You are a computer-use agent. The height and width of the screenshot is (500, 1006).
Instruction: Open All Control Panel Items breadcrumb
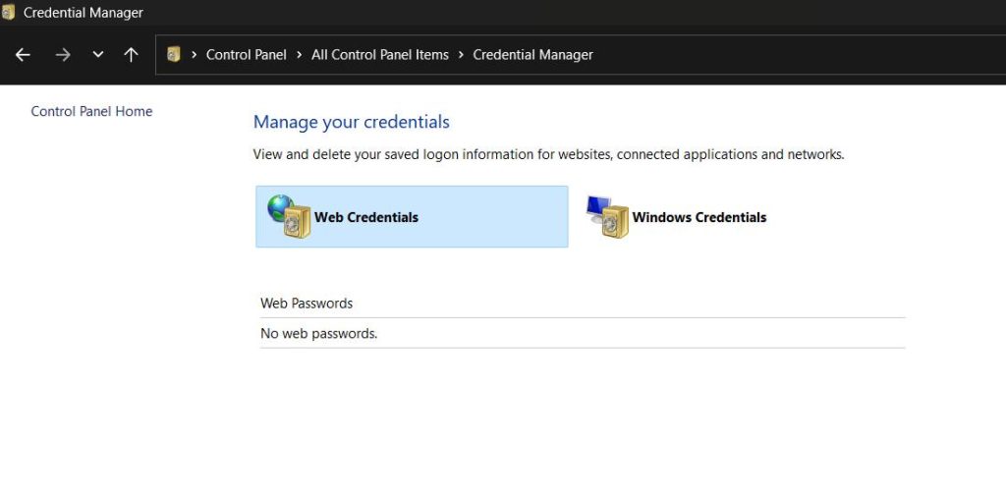(x=380, y=55)
